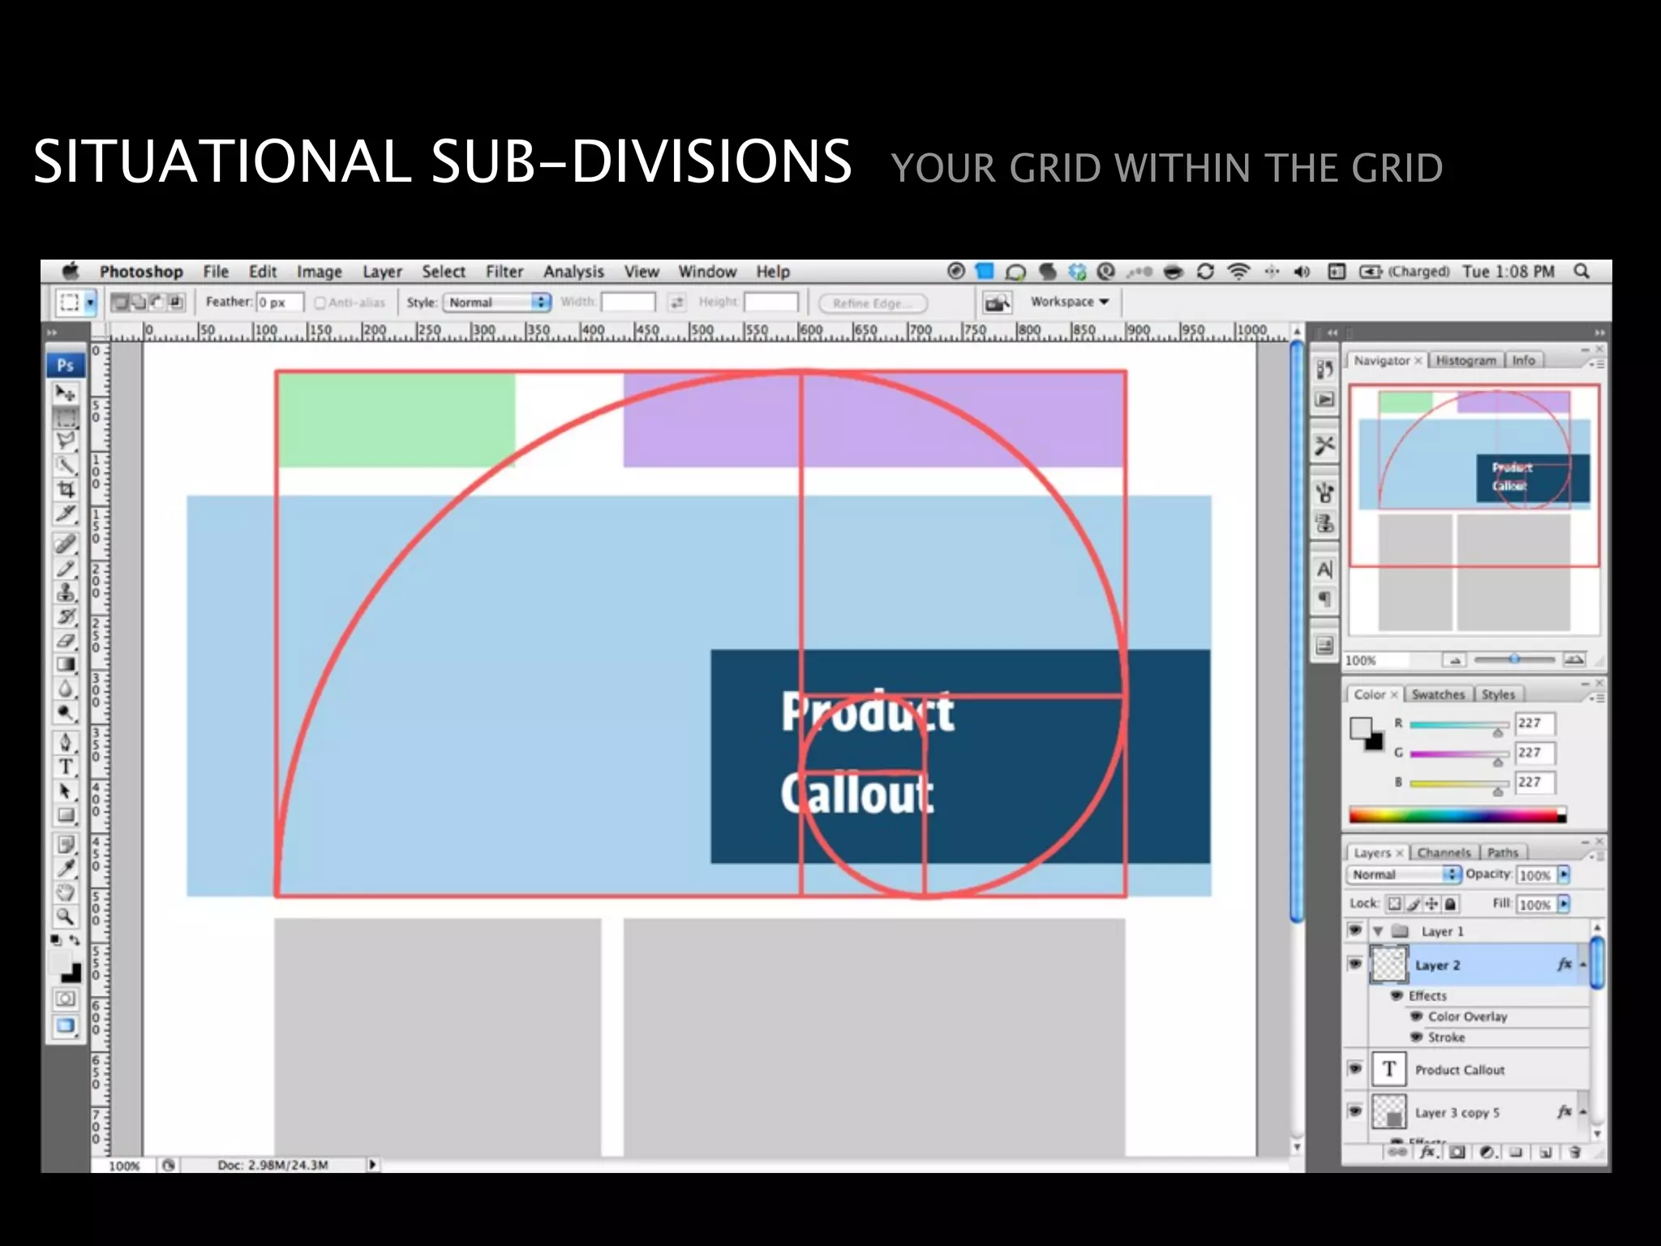Select the Eraser tool
The width and height of the screenshot is (1661, 1246).
tap(66, 641)
